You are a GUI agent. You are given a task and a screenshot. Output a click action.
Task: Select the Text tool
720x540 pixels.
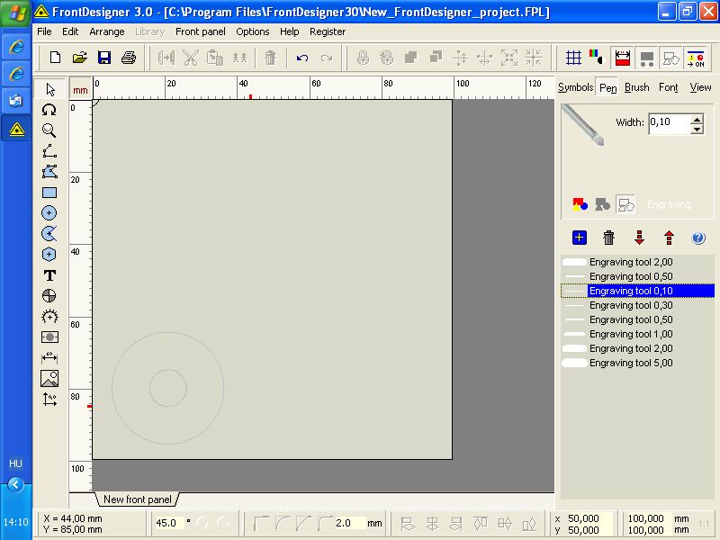[49, 275]
